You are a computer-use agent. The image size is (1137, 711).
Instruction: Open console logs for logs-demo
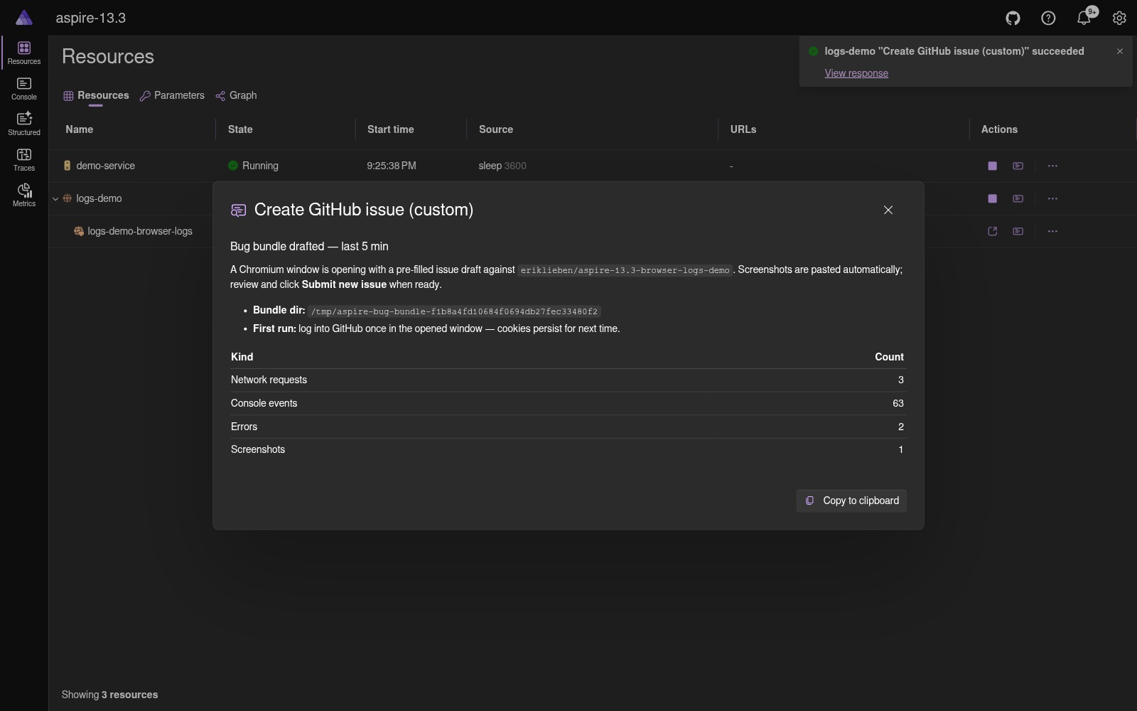(x=1018, y=198)
